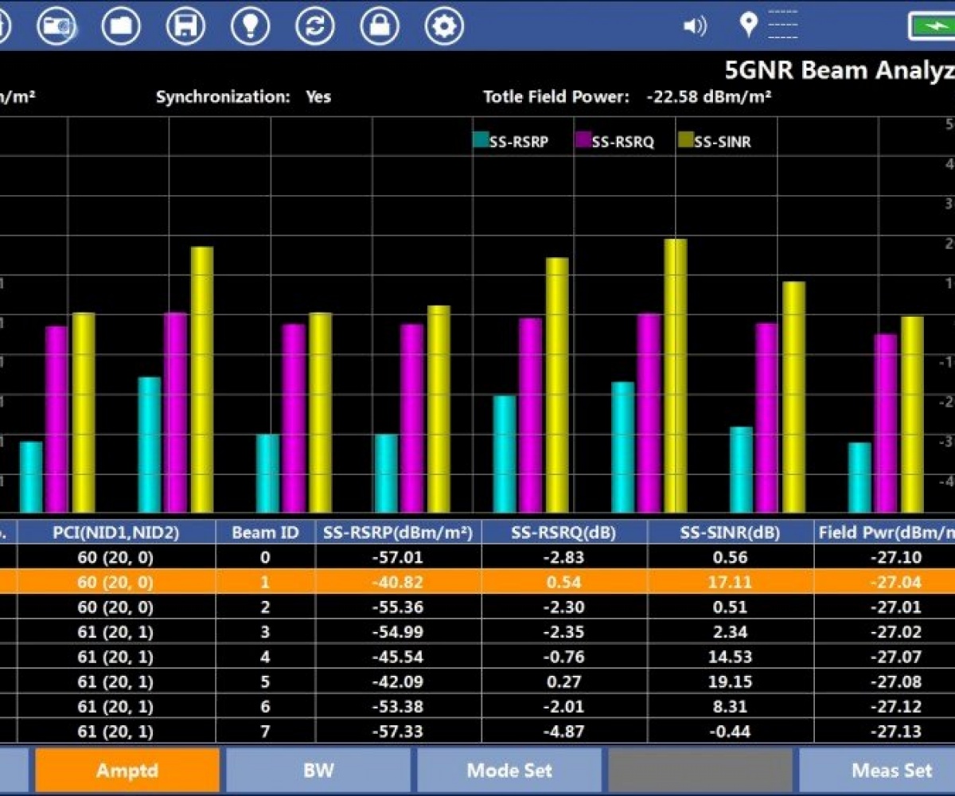Image resolution: width=955 pixels, height=796 pixels.
Task: Toggle sound with the speaker icon
Action: point(694,26)
